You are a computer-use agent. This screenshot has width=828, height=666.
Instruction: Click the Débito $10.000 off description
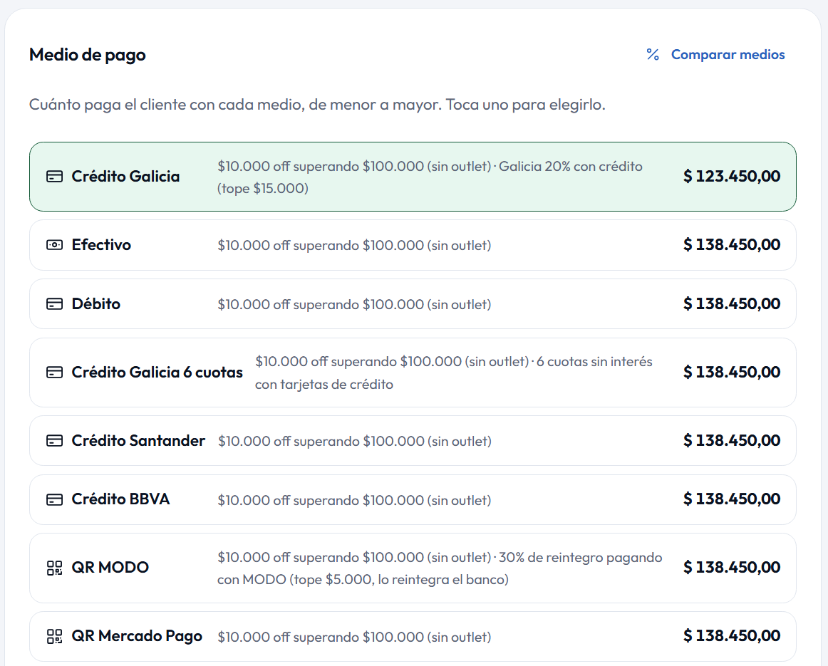click(x=354, y=304)
